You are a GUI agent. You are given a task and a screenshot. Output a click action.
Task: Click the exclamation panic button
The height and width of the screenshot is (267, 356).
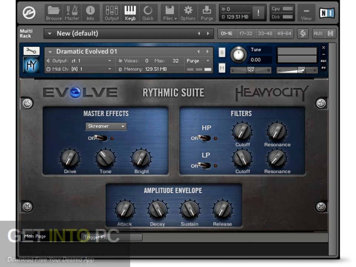pos(258,13)
